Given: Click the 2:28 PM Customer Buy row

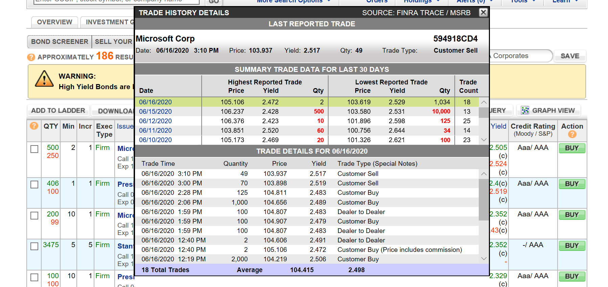Looking at the screenshot, I should coord(307,192).
